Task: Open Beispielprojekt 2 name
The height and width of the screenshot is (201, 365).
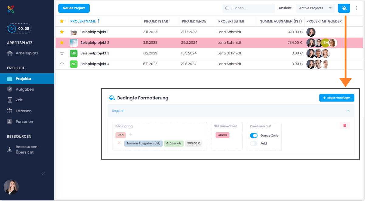Action: [95, 43]
